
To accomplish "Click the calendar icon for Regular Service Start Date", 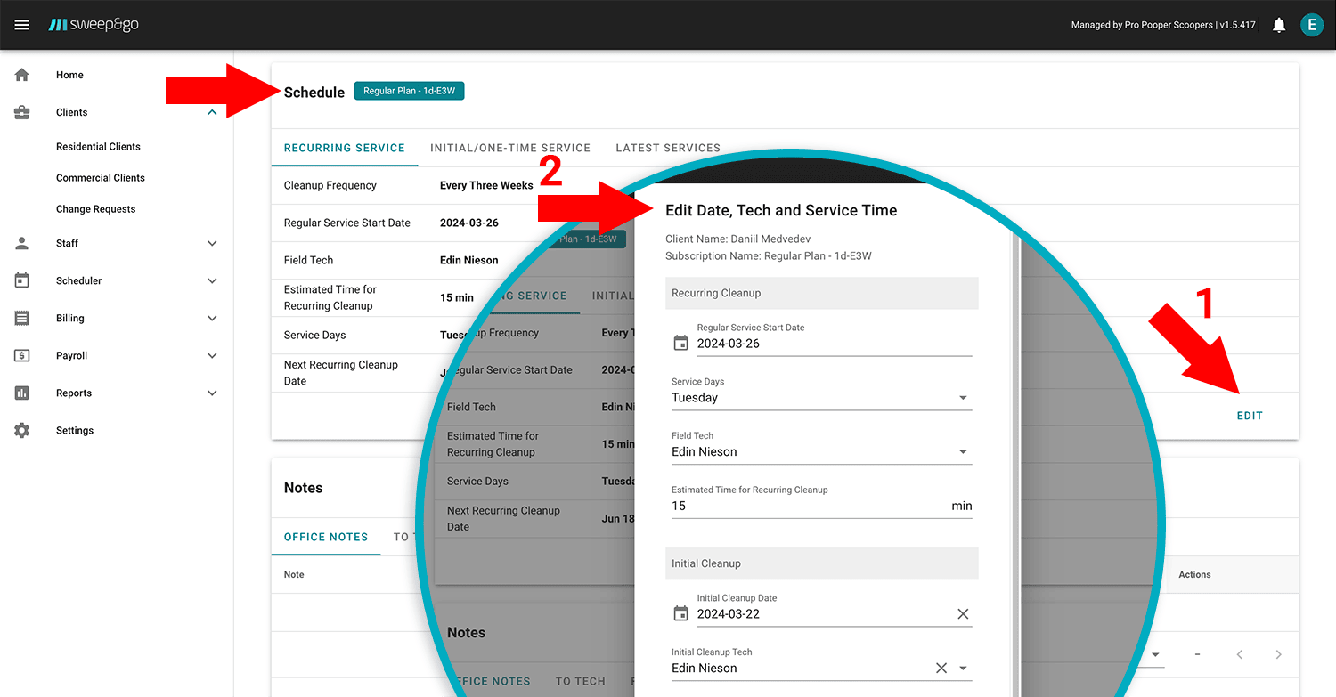I will click(680, 343).
